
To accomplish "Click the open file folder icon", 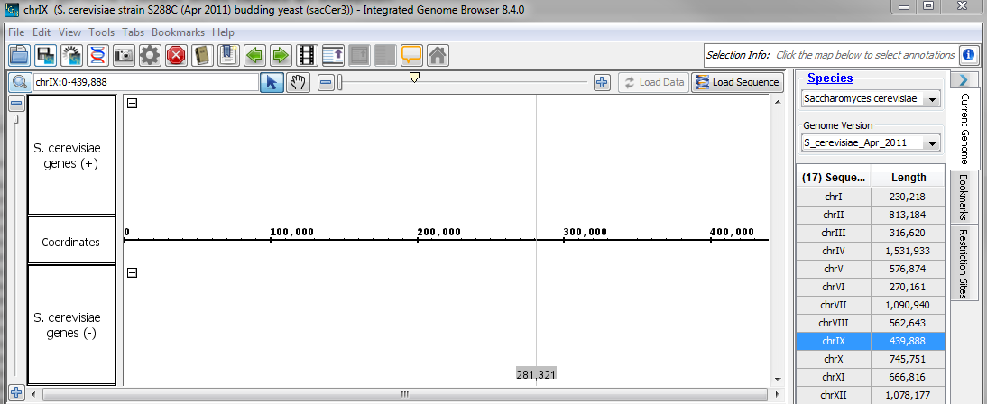I will coord(19,55).
